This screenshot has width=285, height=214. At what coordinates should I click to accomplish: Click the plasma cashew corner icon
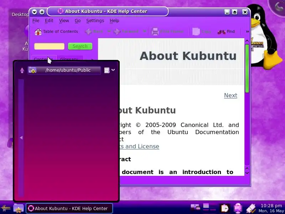tap(279, 6)
